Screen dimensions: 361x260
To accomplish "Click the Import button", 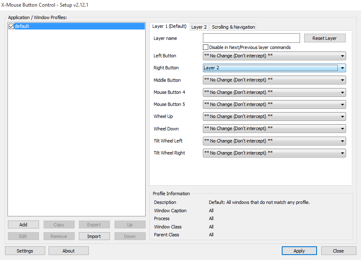I will [94, 236].
